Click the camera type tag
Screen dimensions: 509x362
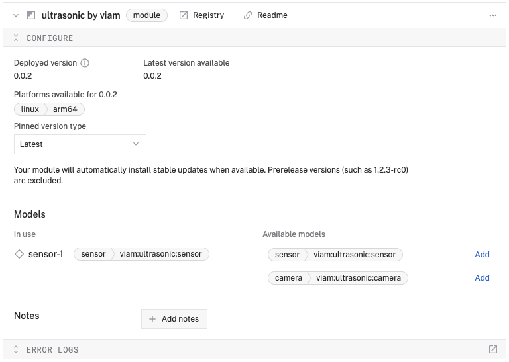pyautogui.click(x=288, y=278)
